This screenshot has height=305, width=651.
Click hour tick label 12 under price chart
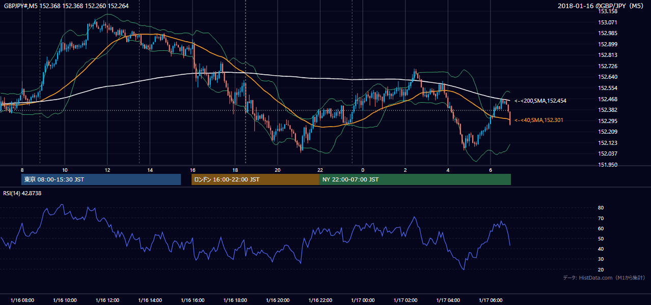(107, 169)
